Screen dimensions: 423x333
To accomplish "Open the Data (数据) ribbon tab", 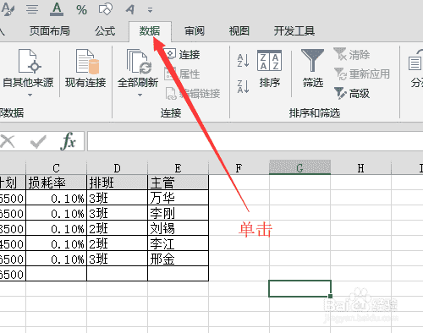I will [150, 31].
